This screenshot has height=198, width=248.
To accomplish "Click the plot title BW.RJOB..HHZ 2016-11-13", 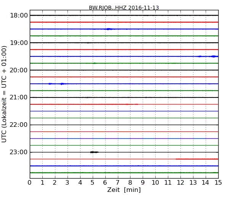I will click(124, 8).
